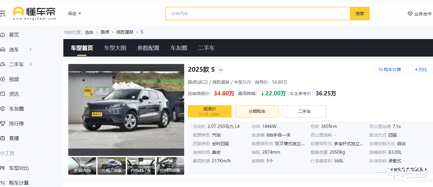Click the 搜索 search button
The height and width of the screenshot is (187, 433).
pos(360,14)
